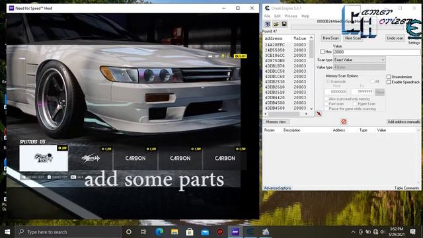Screen dimensions: 423x238
Task: Click the Show button beside memory range
Action: tap(380, 92)
